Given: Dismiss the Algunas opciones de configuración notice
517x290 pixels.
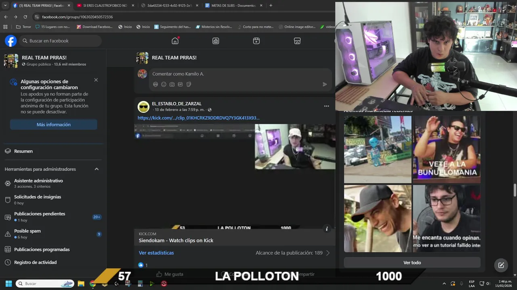Looking at the screenshot, I should [96, 80].
